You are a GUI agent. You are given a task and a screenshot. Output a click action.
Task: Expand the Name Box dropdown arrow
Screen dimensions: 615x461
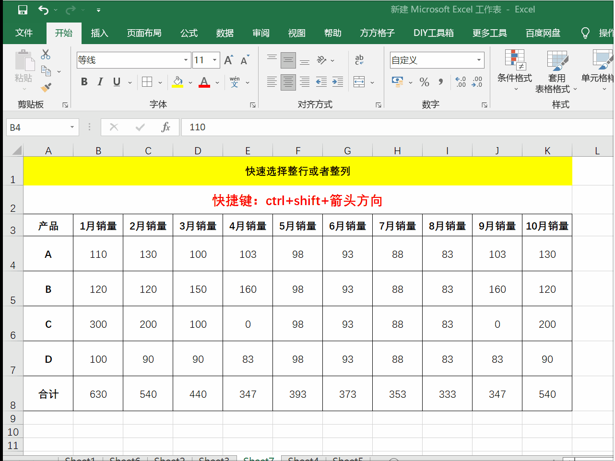tap(72, 127)
